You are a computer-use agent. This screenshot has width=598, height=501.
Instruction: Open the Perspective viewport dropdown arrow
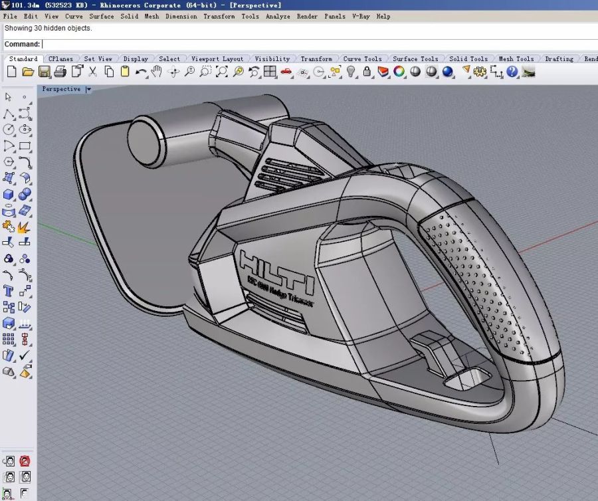click(88, 89)
